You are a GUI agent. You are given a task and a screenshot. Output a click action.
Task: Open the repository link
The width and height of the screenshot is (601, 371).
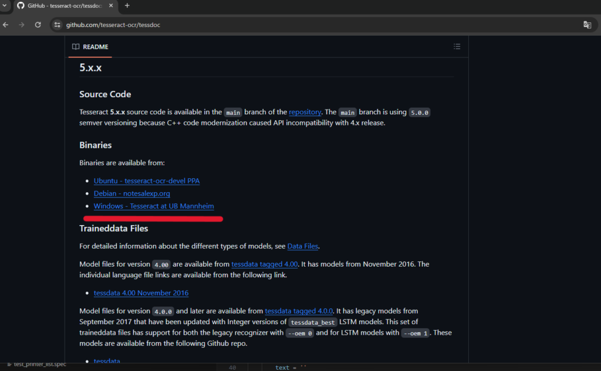click(305, 112)
